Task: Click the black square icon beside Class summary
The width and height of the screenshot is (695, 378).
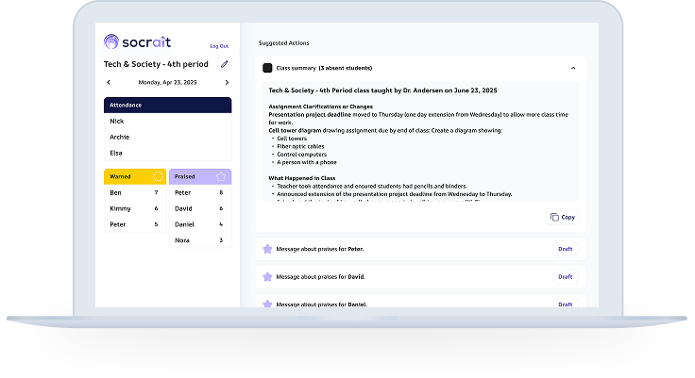Action: 267,68
